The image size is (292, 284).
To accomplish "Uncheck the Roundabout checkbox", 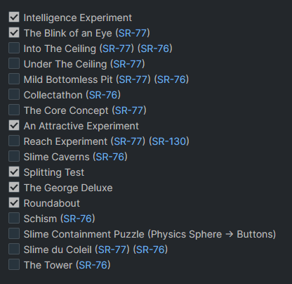I will [14, 202].
